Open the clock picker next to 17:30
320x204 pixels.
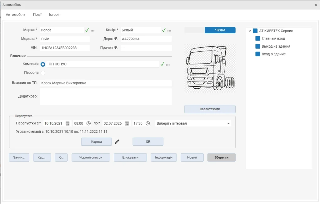147,123
